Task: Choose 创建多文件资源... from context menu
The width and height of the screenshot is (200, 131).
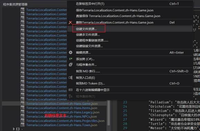Action: coord(88,35)
